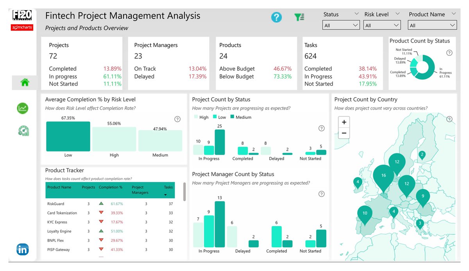The image size is (469, 271).
Task: Expand the Product Name dropdown
Action: tap(432, 25)
